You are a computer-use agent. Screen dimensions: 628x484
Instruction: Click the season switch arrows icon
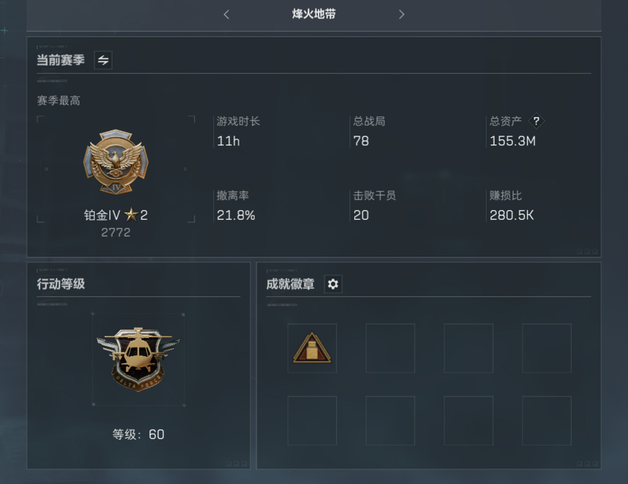coord(103,60)
